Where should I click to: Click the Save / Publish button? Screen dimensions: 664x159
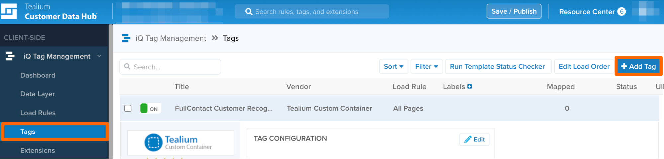coord(514,11)
